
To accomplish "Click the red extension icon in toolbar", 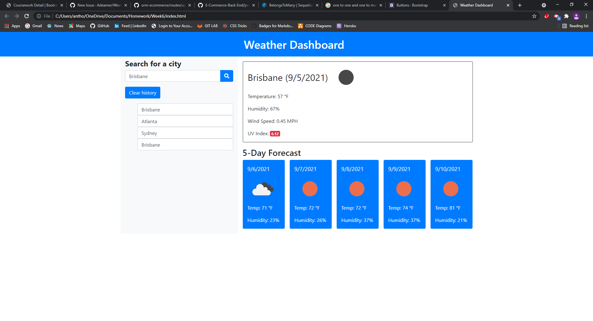I will click(x=547, y=16).
